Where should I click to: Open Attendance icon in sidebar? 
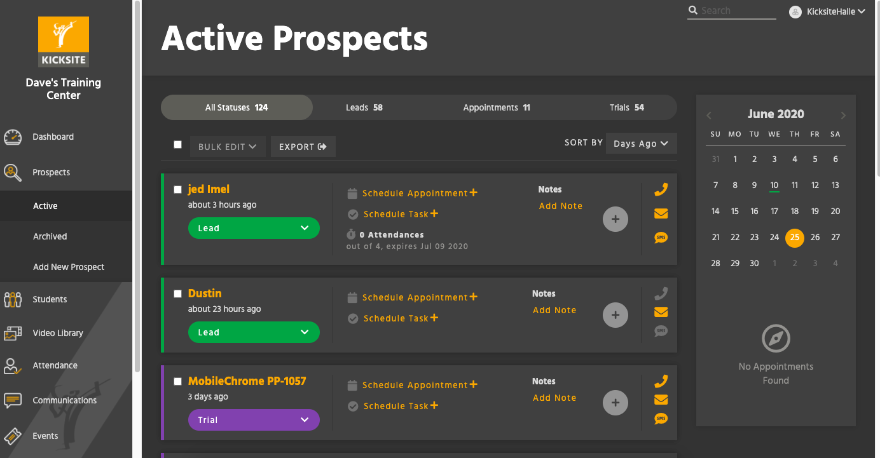[13, 366]
